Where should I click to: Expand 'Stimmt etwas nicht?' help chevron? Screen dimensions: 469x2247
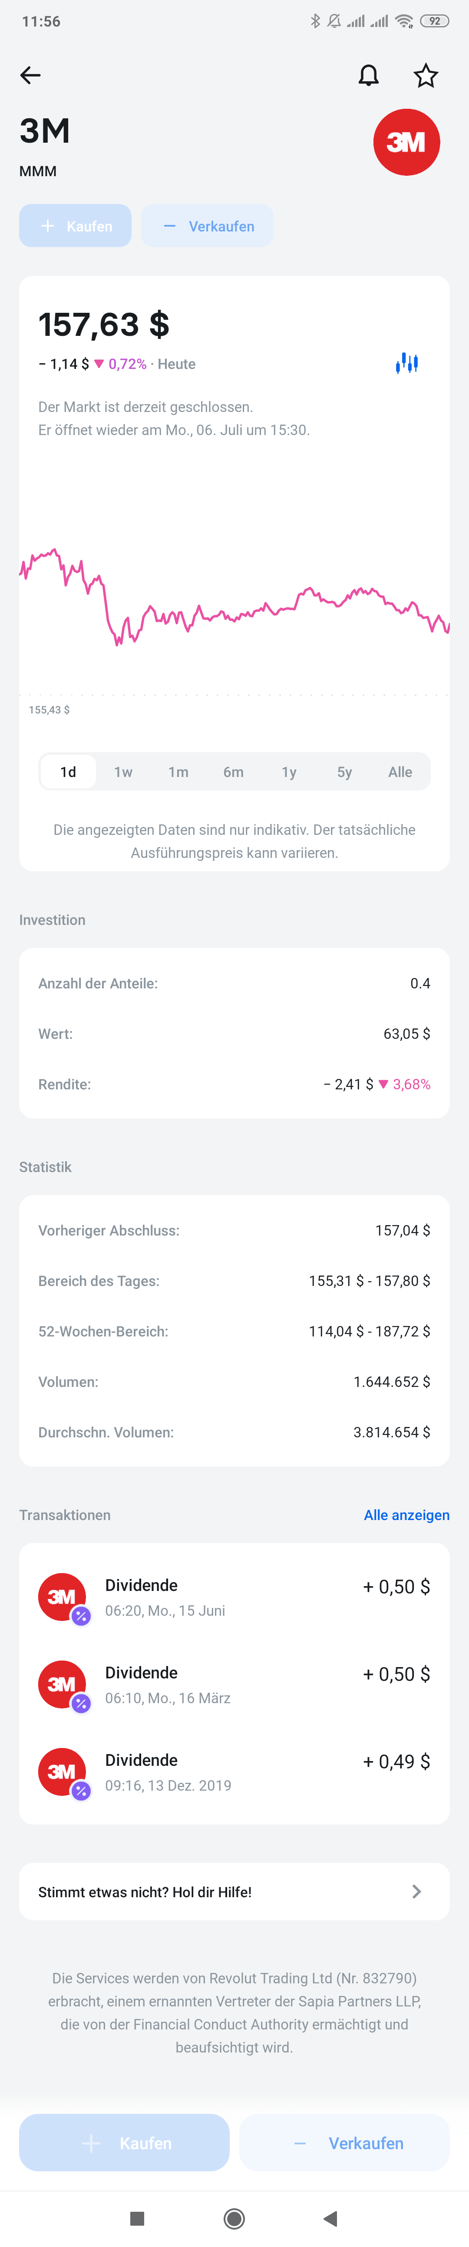[417, 1891]
